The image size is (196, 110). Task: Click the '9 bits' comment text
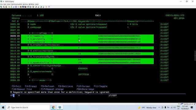134,24
